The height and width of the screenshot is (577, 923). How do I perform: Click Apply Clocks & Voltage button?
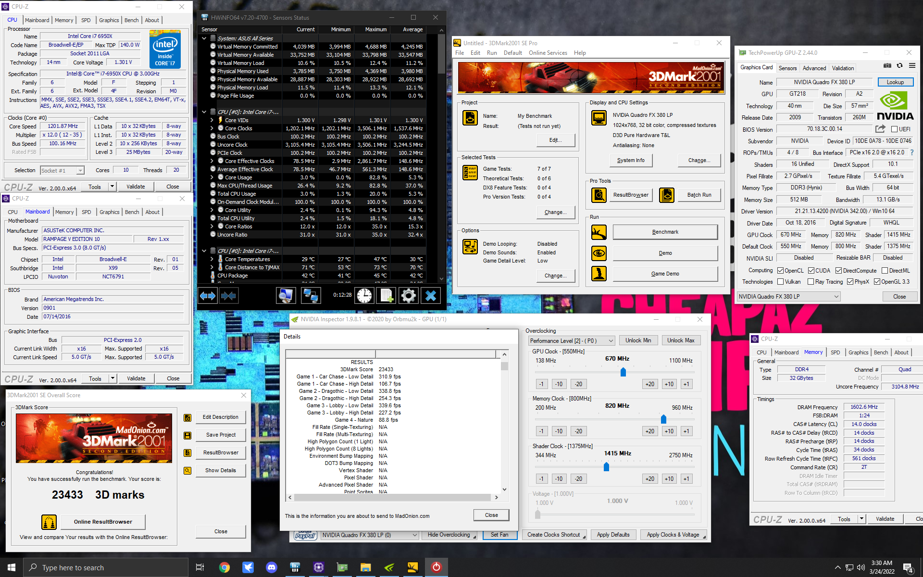673,535
